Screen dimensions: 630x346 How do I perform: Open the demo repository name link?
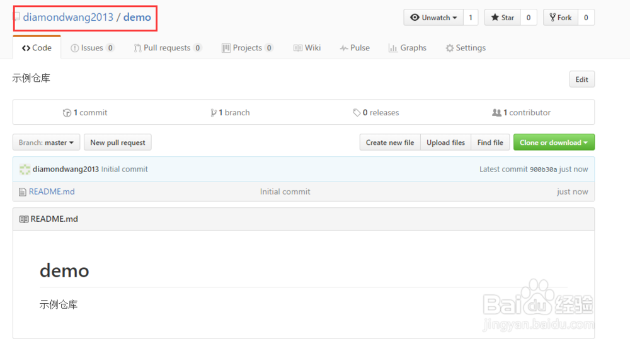pyautogui.click(x=137, y=17)
